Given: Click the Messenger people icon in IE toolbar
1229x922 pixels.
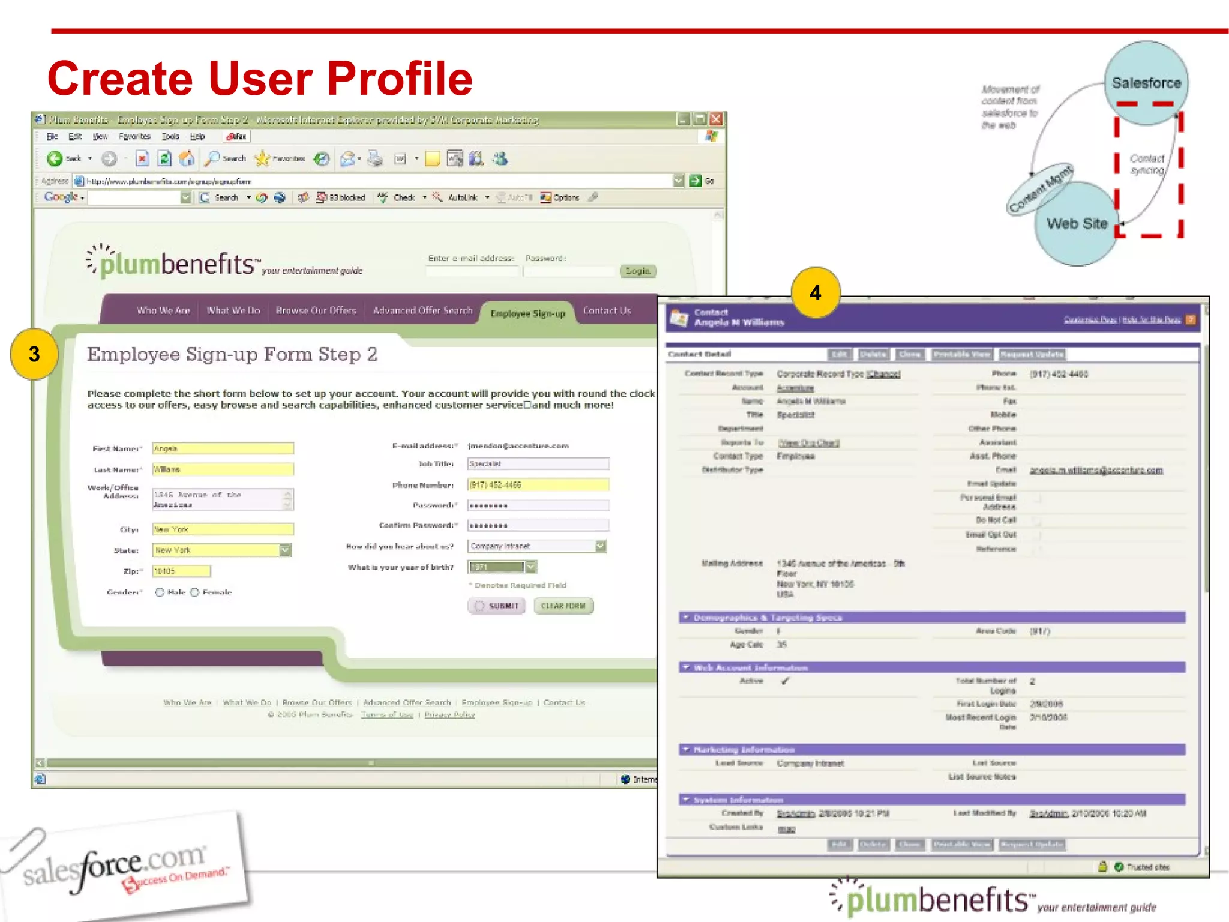Looking at the screenshot, I should click(500, 158).
